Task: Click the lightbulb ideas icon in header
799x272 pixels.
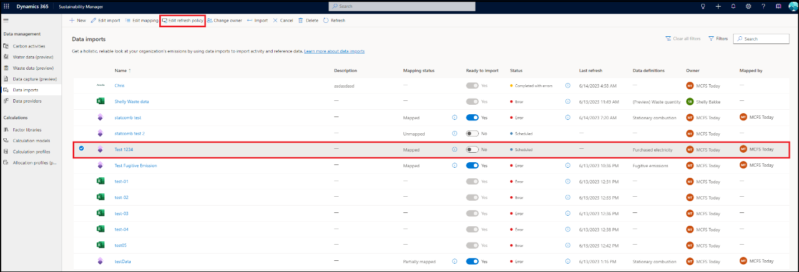Action: [703, 6]
